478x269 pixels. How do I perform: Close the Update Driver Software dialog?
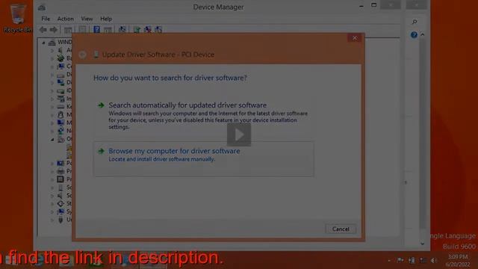click(355, 38)
